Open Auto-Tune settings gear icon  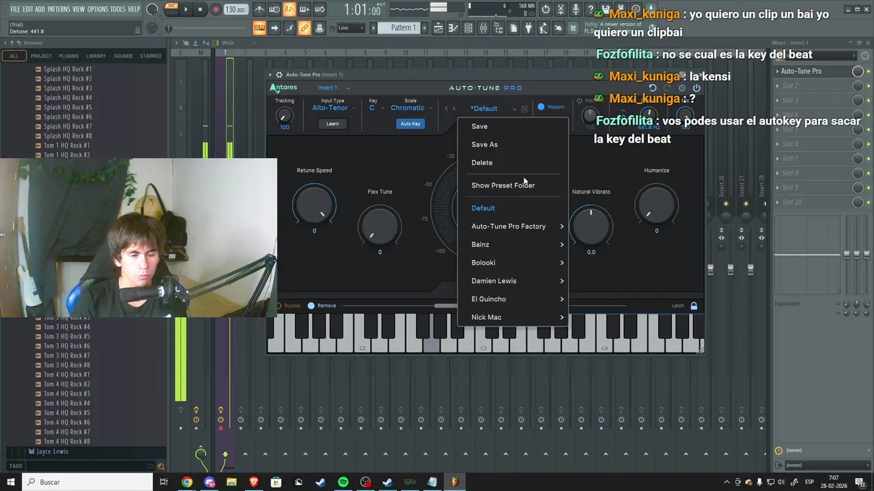tap(681, 88)
